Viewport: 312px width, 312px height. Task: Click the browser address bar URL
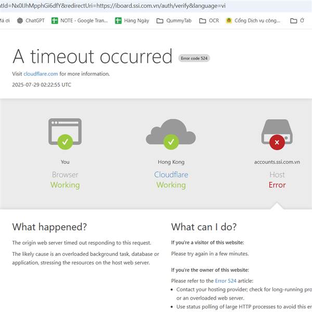click(113, 6)
